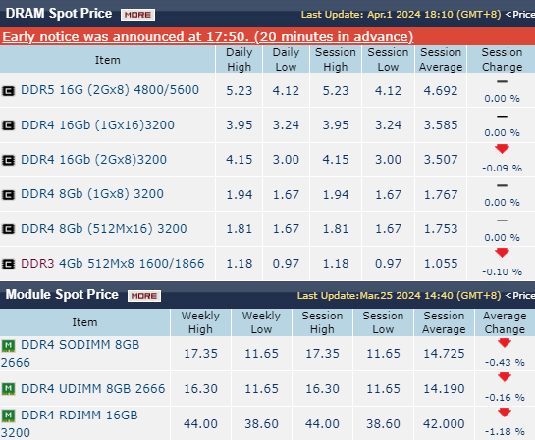Click chip icon beside DDR4 16Gb (1Gx16)3200
The height and width of the screenshot is (440, 535).
click(x=9, y=125)
